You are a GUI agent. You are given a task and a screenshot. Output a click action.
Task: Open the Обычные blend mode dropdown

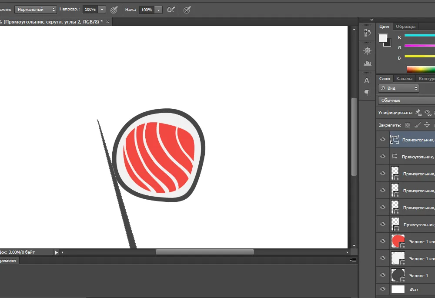[407, 100]
